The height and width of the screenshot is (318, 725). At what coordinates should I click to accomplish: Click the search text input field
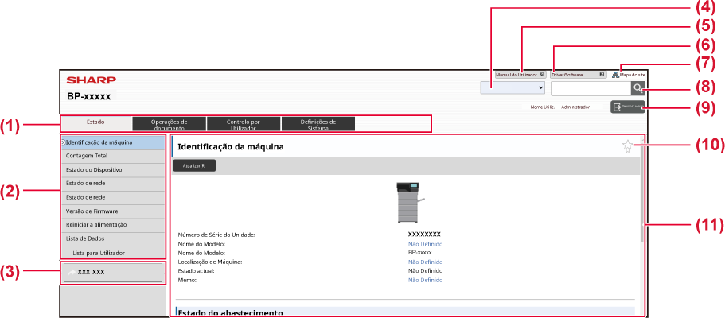coord(590,88)
